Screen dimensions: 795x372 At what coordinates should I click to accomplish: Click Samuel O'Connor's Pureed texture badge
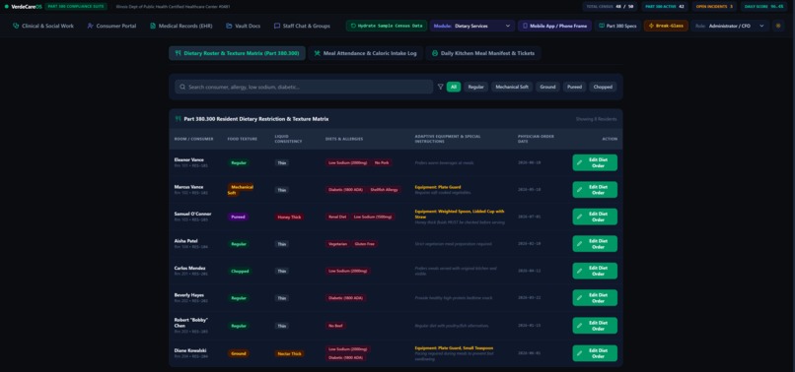[238, 217]
